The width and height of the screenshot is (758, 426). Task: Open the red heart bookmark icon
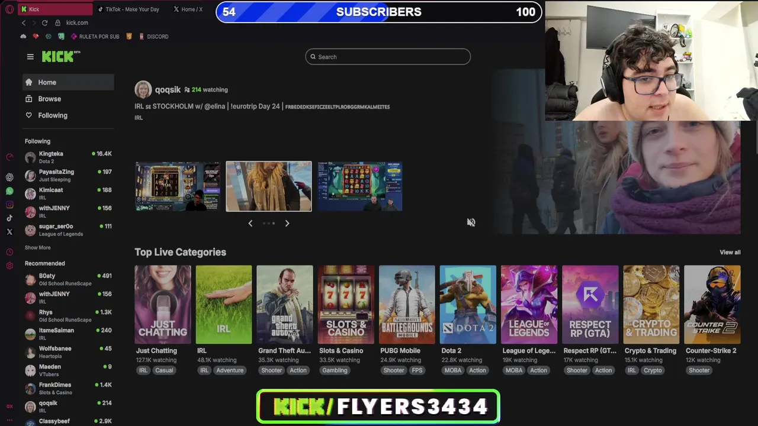tap(36, 37)
